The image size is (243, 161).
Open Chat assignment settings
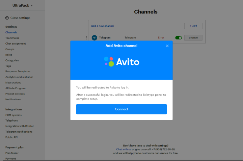(x=16, y=44)
